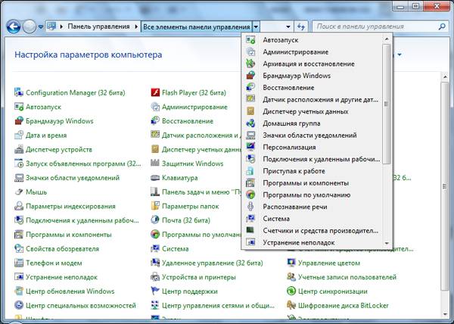The image size is (454, 324).
Task: Click Брандмауэр Windows icon in main list
Action: [x=19, y=120]
